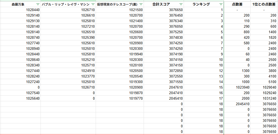
Task: Select the cell containing 1026610
Action: 68,15
